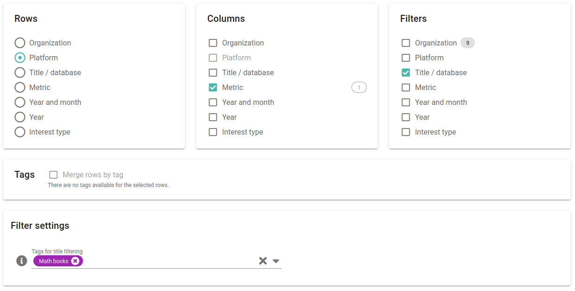This screenshot has width=575, height=291.
Task: Enable Year and month as a column
Action: coord(213,102)
